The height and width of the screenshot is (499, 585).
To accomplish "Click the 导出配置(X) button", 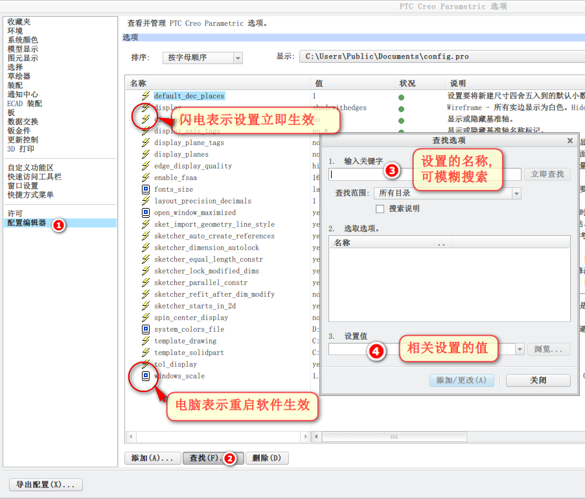I will (x=46, y=485).
